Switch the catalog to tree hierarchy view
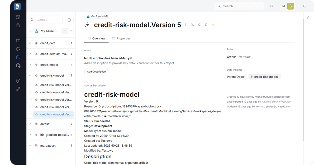Viewport: 314px width, 165px height. [x=71, y=31]
